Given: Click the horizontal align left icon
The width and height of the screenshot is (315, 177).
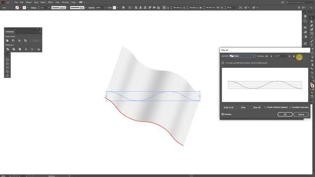Looking at the screenshot, I should (136, 8).
